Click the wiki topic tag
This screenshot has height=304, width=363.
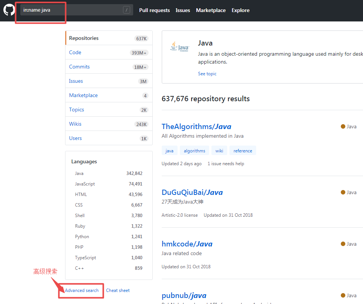pos(219,151)
